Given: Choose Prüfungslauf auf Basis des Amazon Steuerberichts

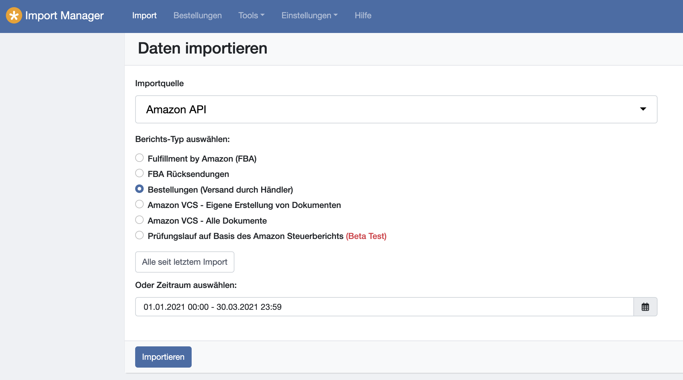Looking at the screenshot, I should coord(139,235).
